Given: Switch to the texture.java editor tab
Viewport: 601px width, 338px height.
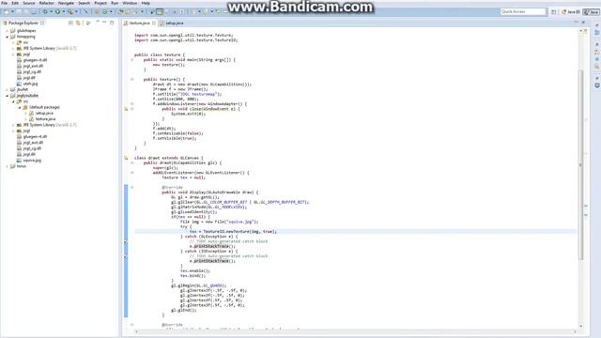Looking at the screenshot, I should coord(139,23).
